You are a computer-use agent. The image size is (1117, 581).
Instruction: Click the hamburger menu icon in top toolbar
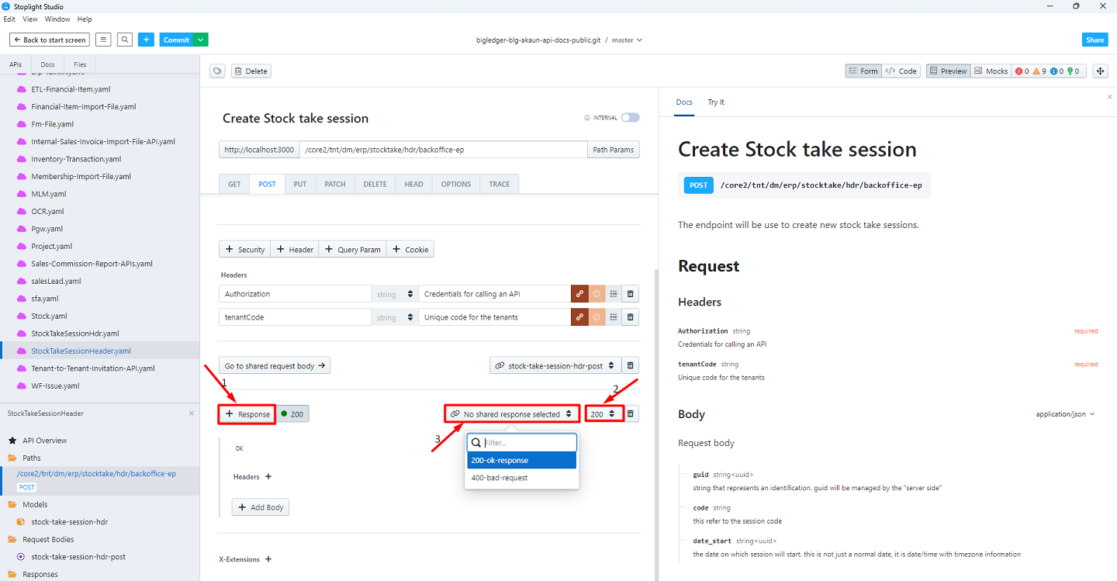pyautogui.click(x=103, y=40)
